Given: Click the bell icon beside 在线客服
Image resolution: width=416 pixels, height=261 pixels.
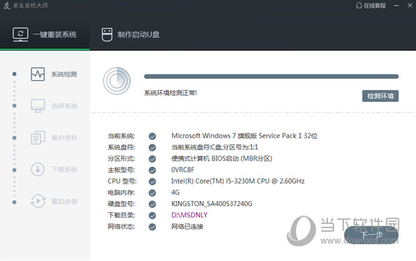Looking at the screenshot, I should (x=359, y=6).
